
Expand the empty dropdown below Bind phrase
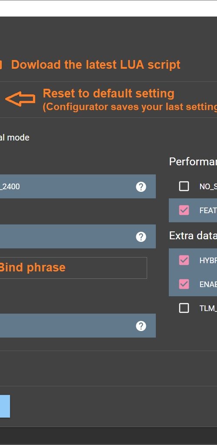coord(78,326)
